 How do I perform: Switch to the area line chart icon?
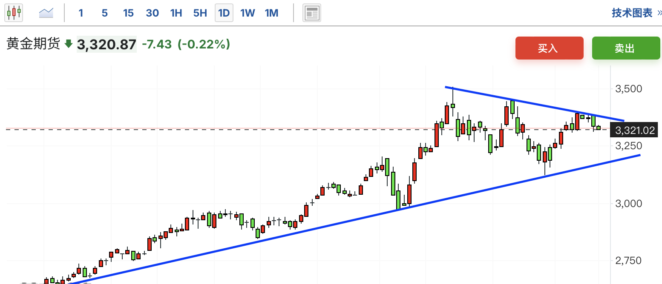tap(46, 13)
